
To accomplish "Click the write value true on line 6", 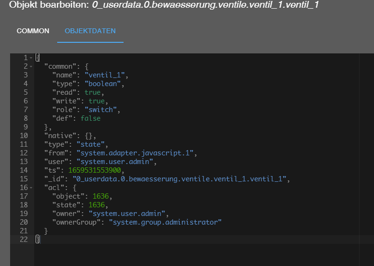I will click(97, 101).
